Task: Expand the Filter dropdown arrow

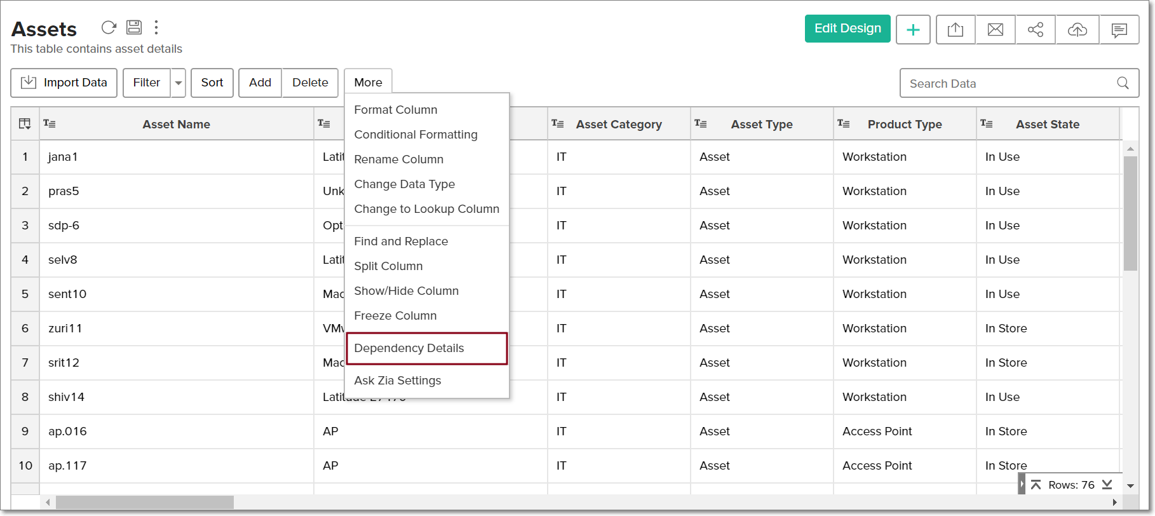Action: pos(179,83)
